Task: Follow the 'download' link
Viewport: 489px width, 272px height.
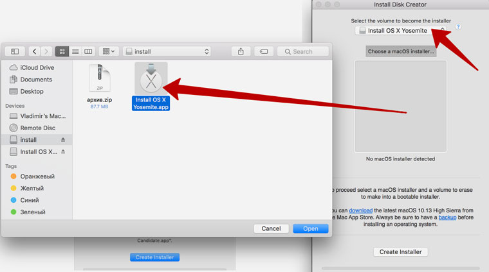Action: click(360, 210)
